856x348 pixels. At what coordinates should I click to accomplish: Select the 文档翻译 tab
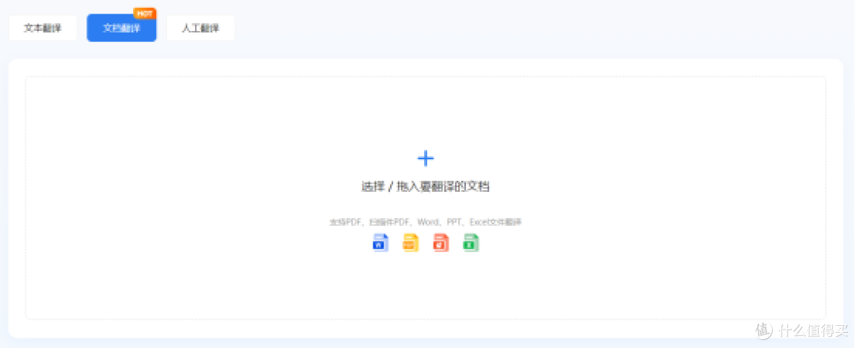click(121, 28)
